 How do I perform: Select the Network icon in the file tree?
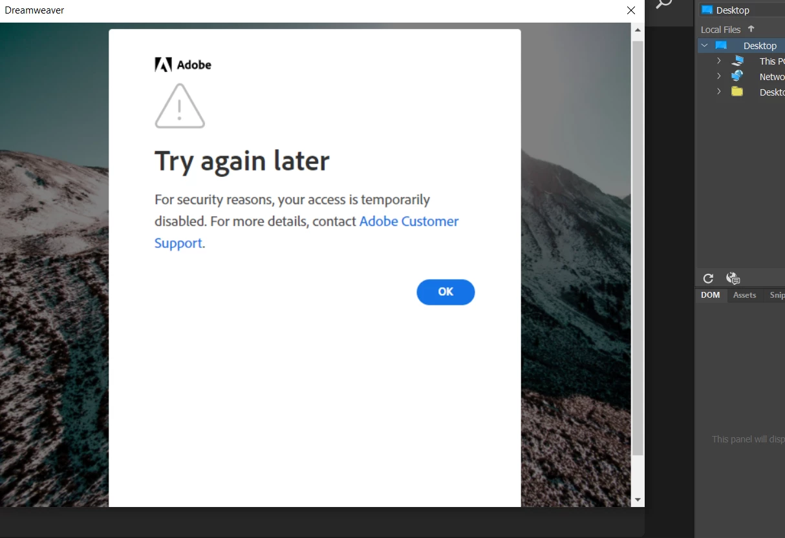737,76
